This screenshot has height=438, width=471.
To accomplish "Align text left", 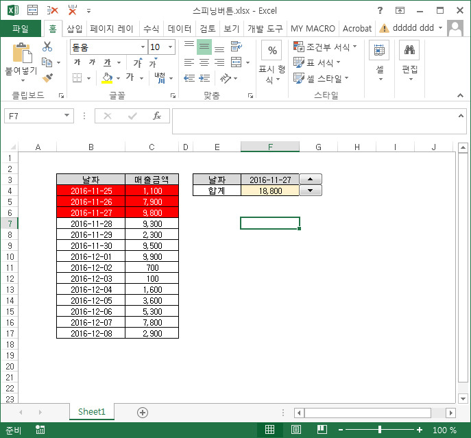I will pos(189,62).
